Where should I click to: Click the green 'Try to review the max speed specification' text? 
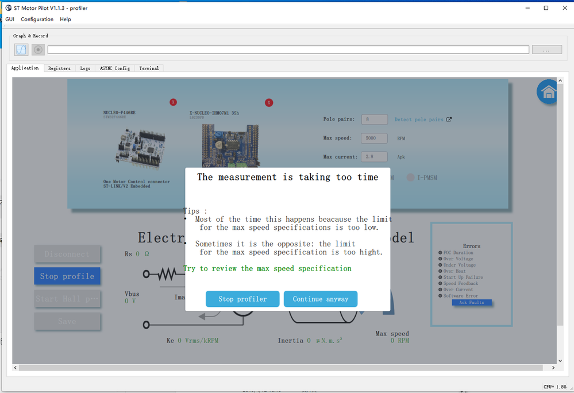click(267, 268)
